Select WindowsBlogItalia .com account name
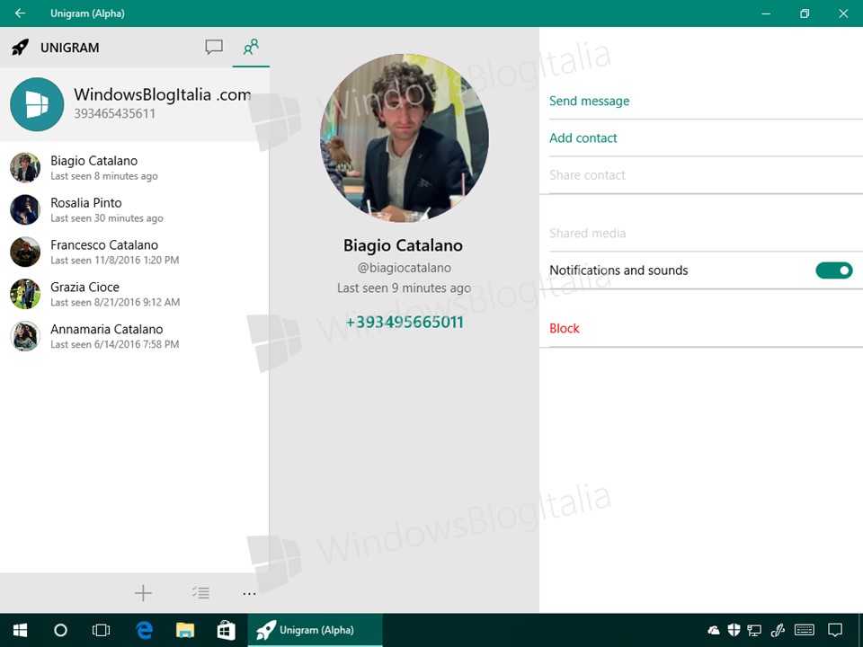 point(163,94)
